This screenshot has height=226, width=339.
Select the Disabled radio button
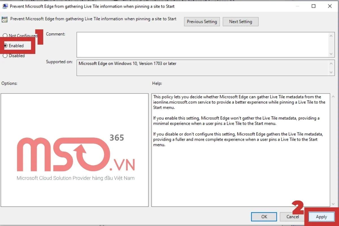point(5,56)
